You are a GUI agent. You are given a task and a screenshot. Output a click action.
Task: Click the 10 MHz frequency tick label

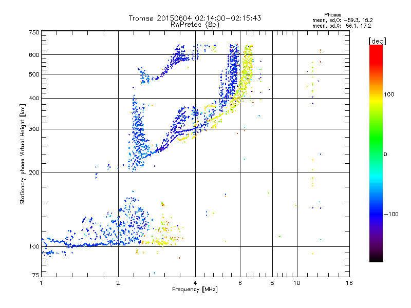coord(297,283)
